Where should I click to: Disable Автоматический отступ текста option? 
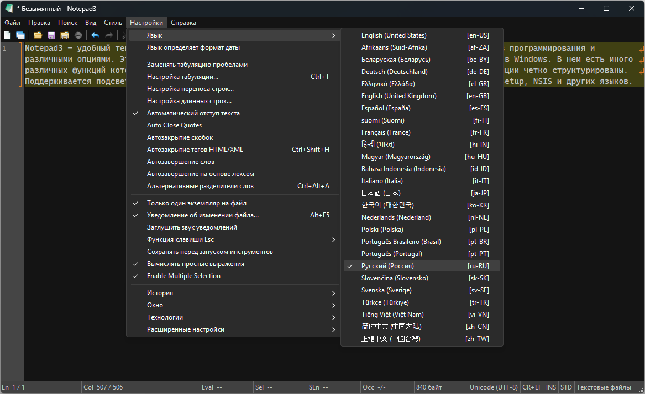click(193, 113)
